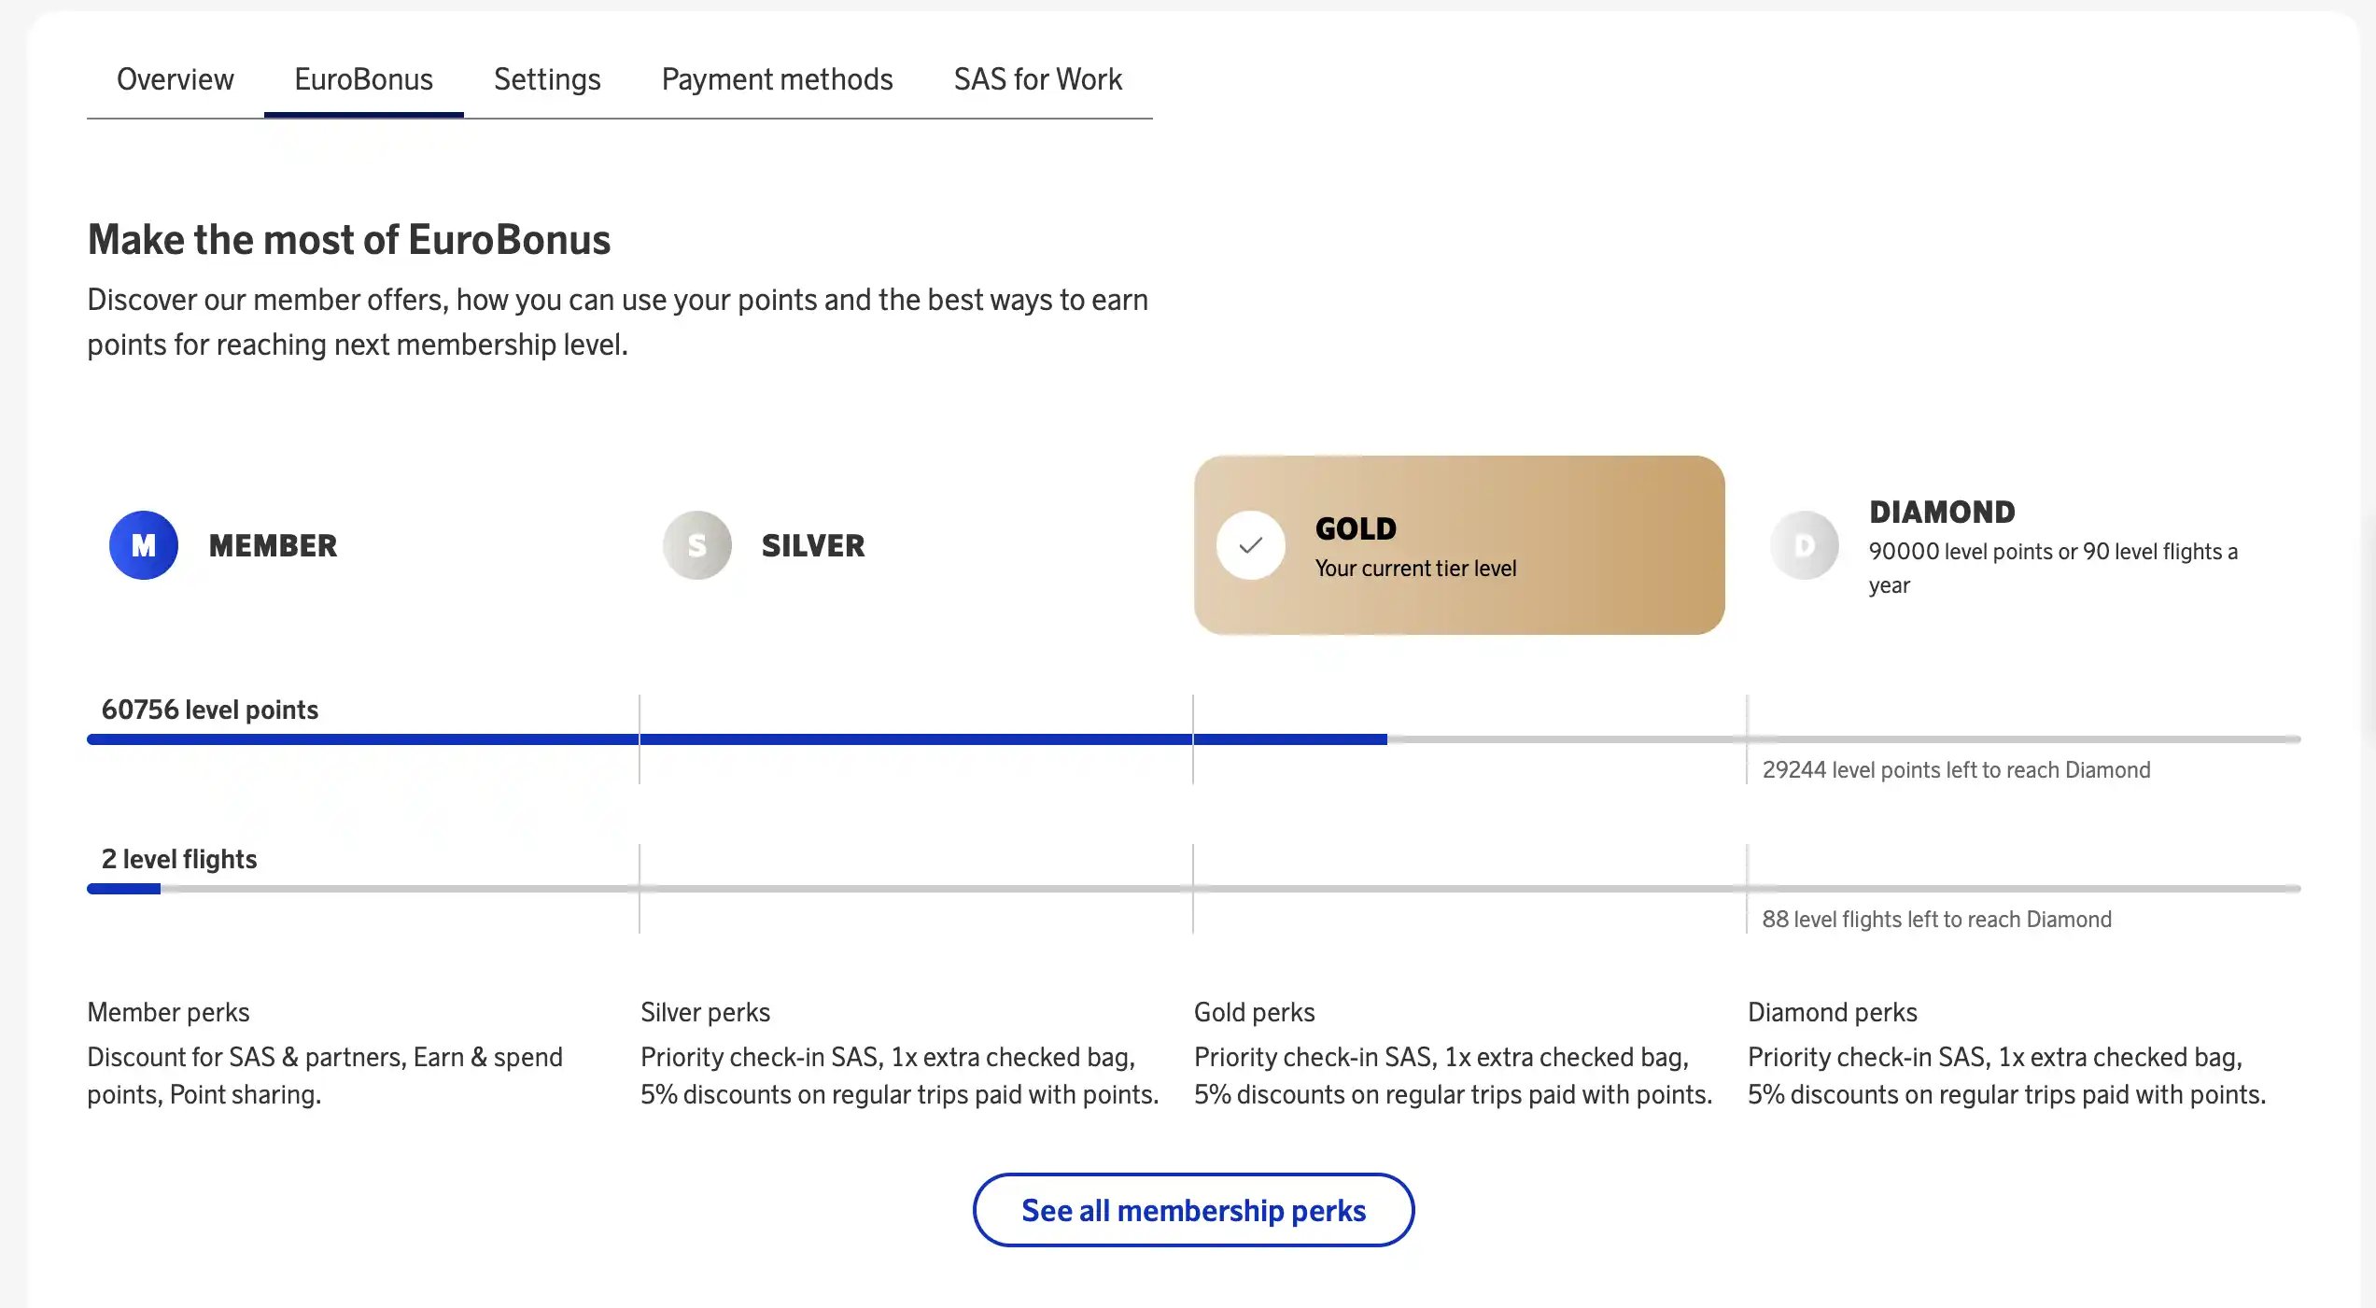The height and width of the screenshot is (1308, 2376).
Task: Click '60756 level points' label
Action: pyautogui.click(x=210, y=710)
